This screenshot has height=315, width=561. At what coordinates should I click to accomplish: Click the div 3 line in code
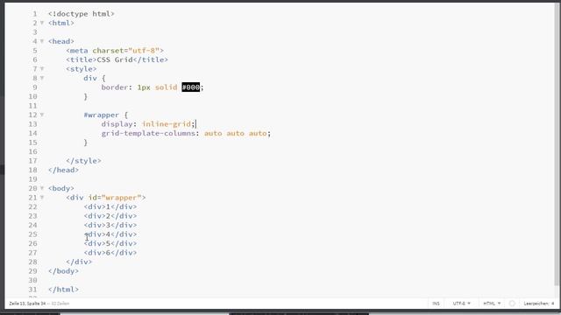point(110,225)
